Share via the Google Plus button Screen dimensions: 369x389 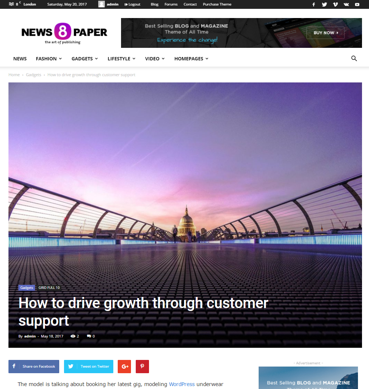pos(124,367)
